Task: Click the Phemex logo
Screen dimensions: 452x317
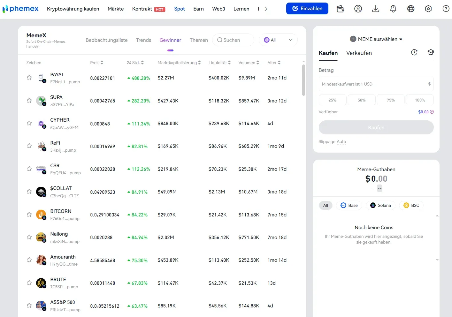Action: click(x=21, y=9)
